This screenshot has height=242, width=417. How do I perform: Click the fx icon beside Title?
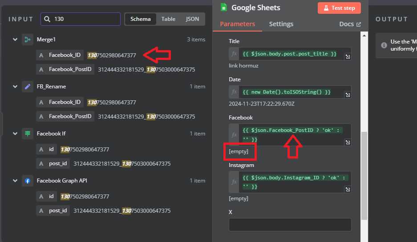(x=234, y=54)
